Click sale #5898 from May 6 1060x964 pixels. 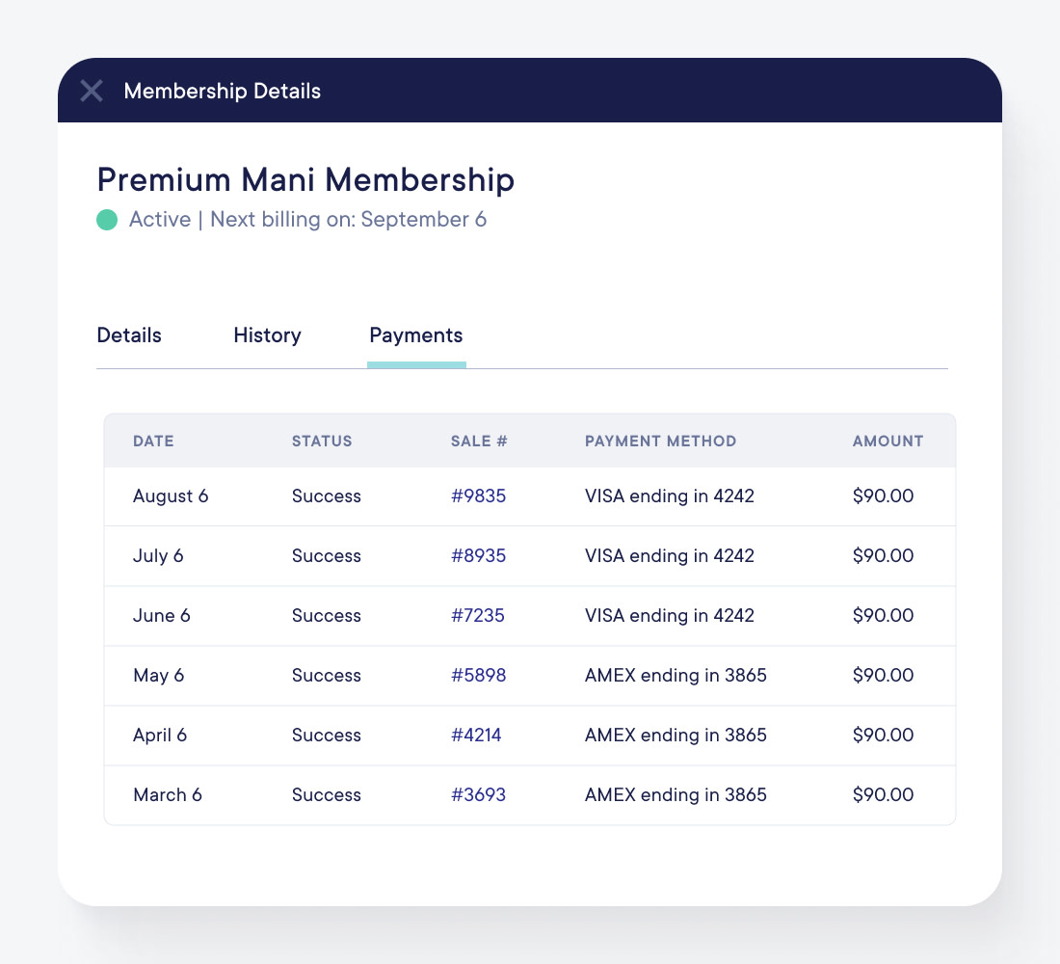coord(478,675)
